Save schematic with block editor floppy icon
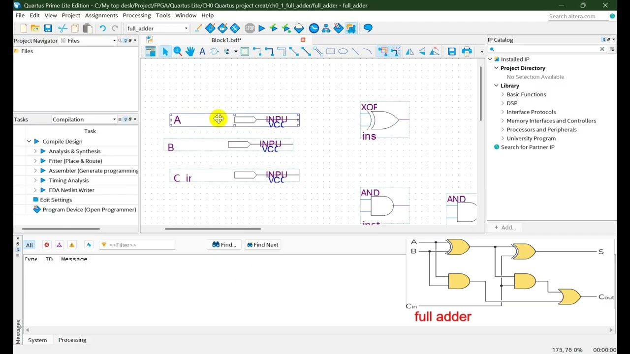The width and height of the screenshot is (630, 354). [451, 51]
